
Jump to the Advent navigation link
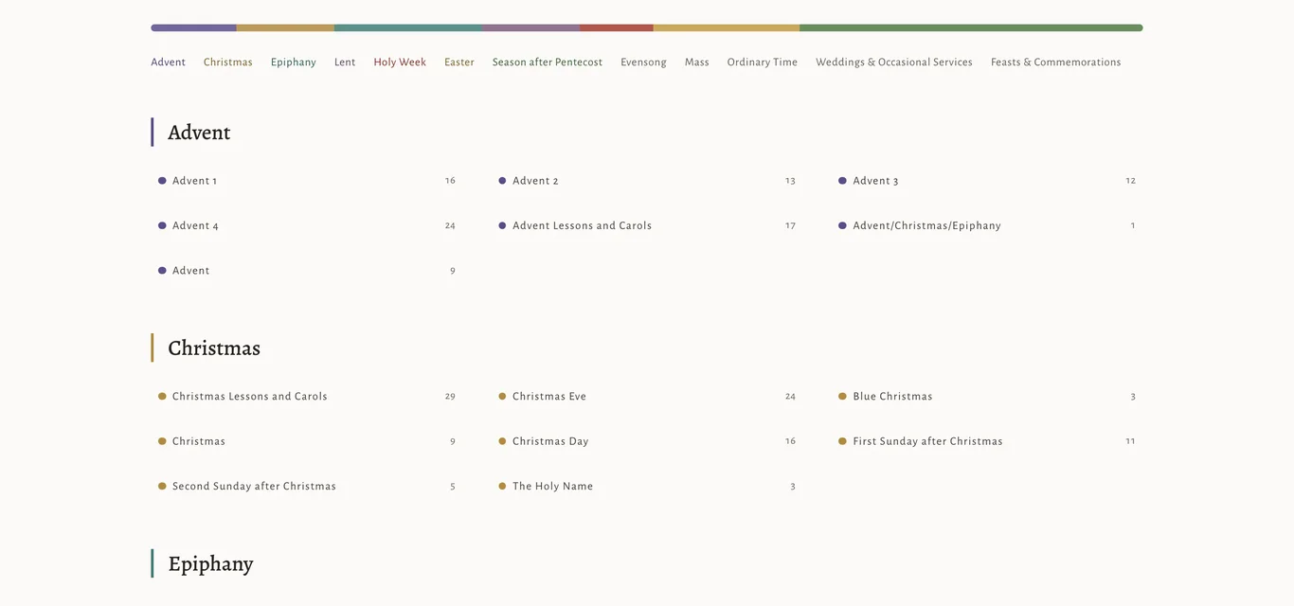[x=168, y=62]
